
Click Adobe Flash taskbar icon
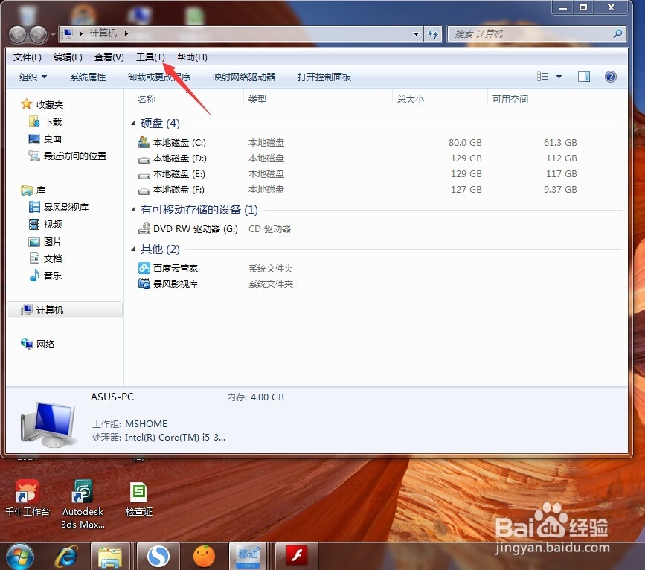click(297, 556)
